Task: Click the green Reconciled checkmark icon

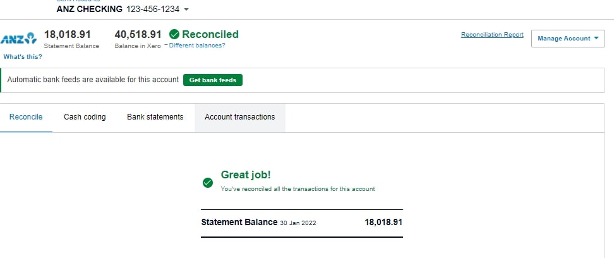Action: (174, 35)
